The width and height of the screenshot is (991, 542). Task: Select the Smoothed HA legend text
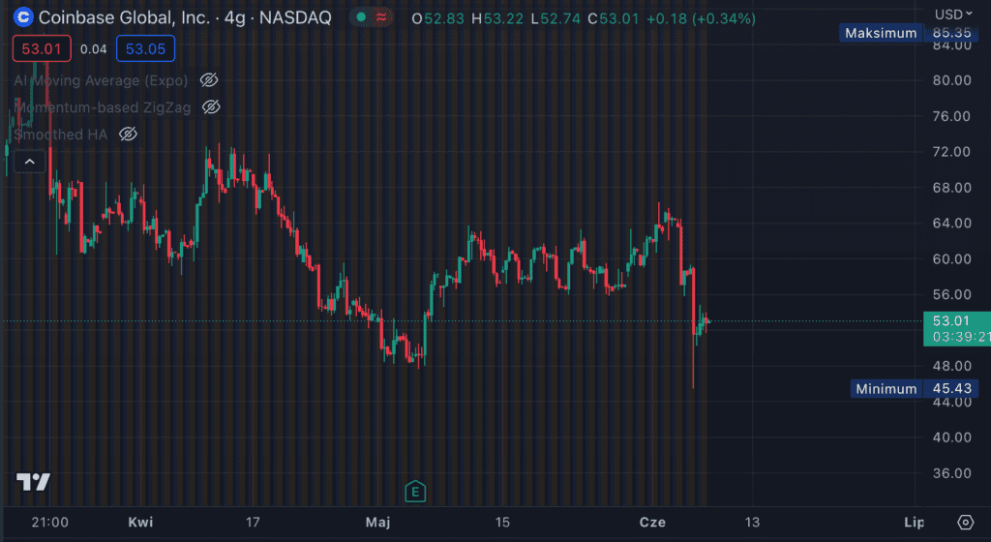[60, 135]
